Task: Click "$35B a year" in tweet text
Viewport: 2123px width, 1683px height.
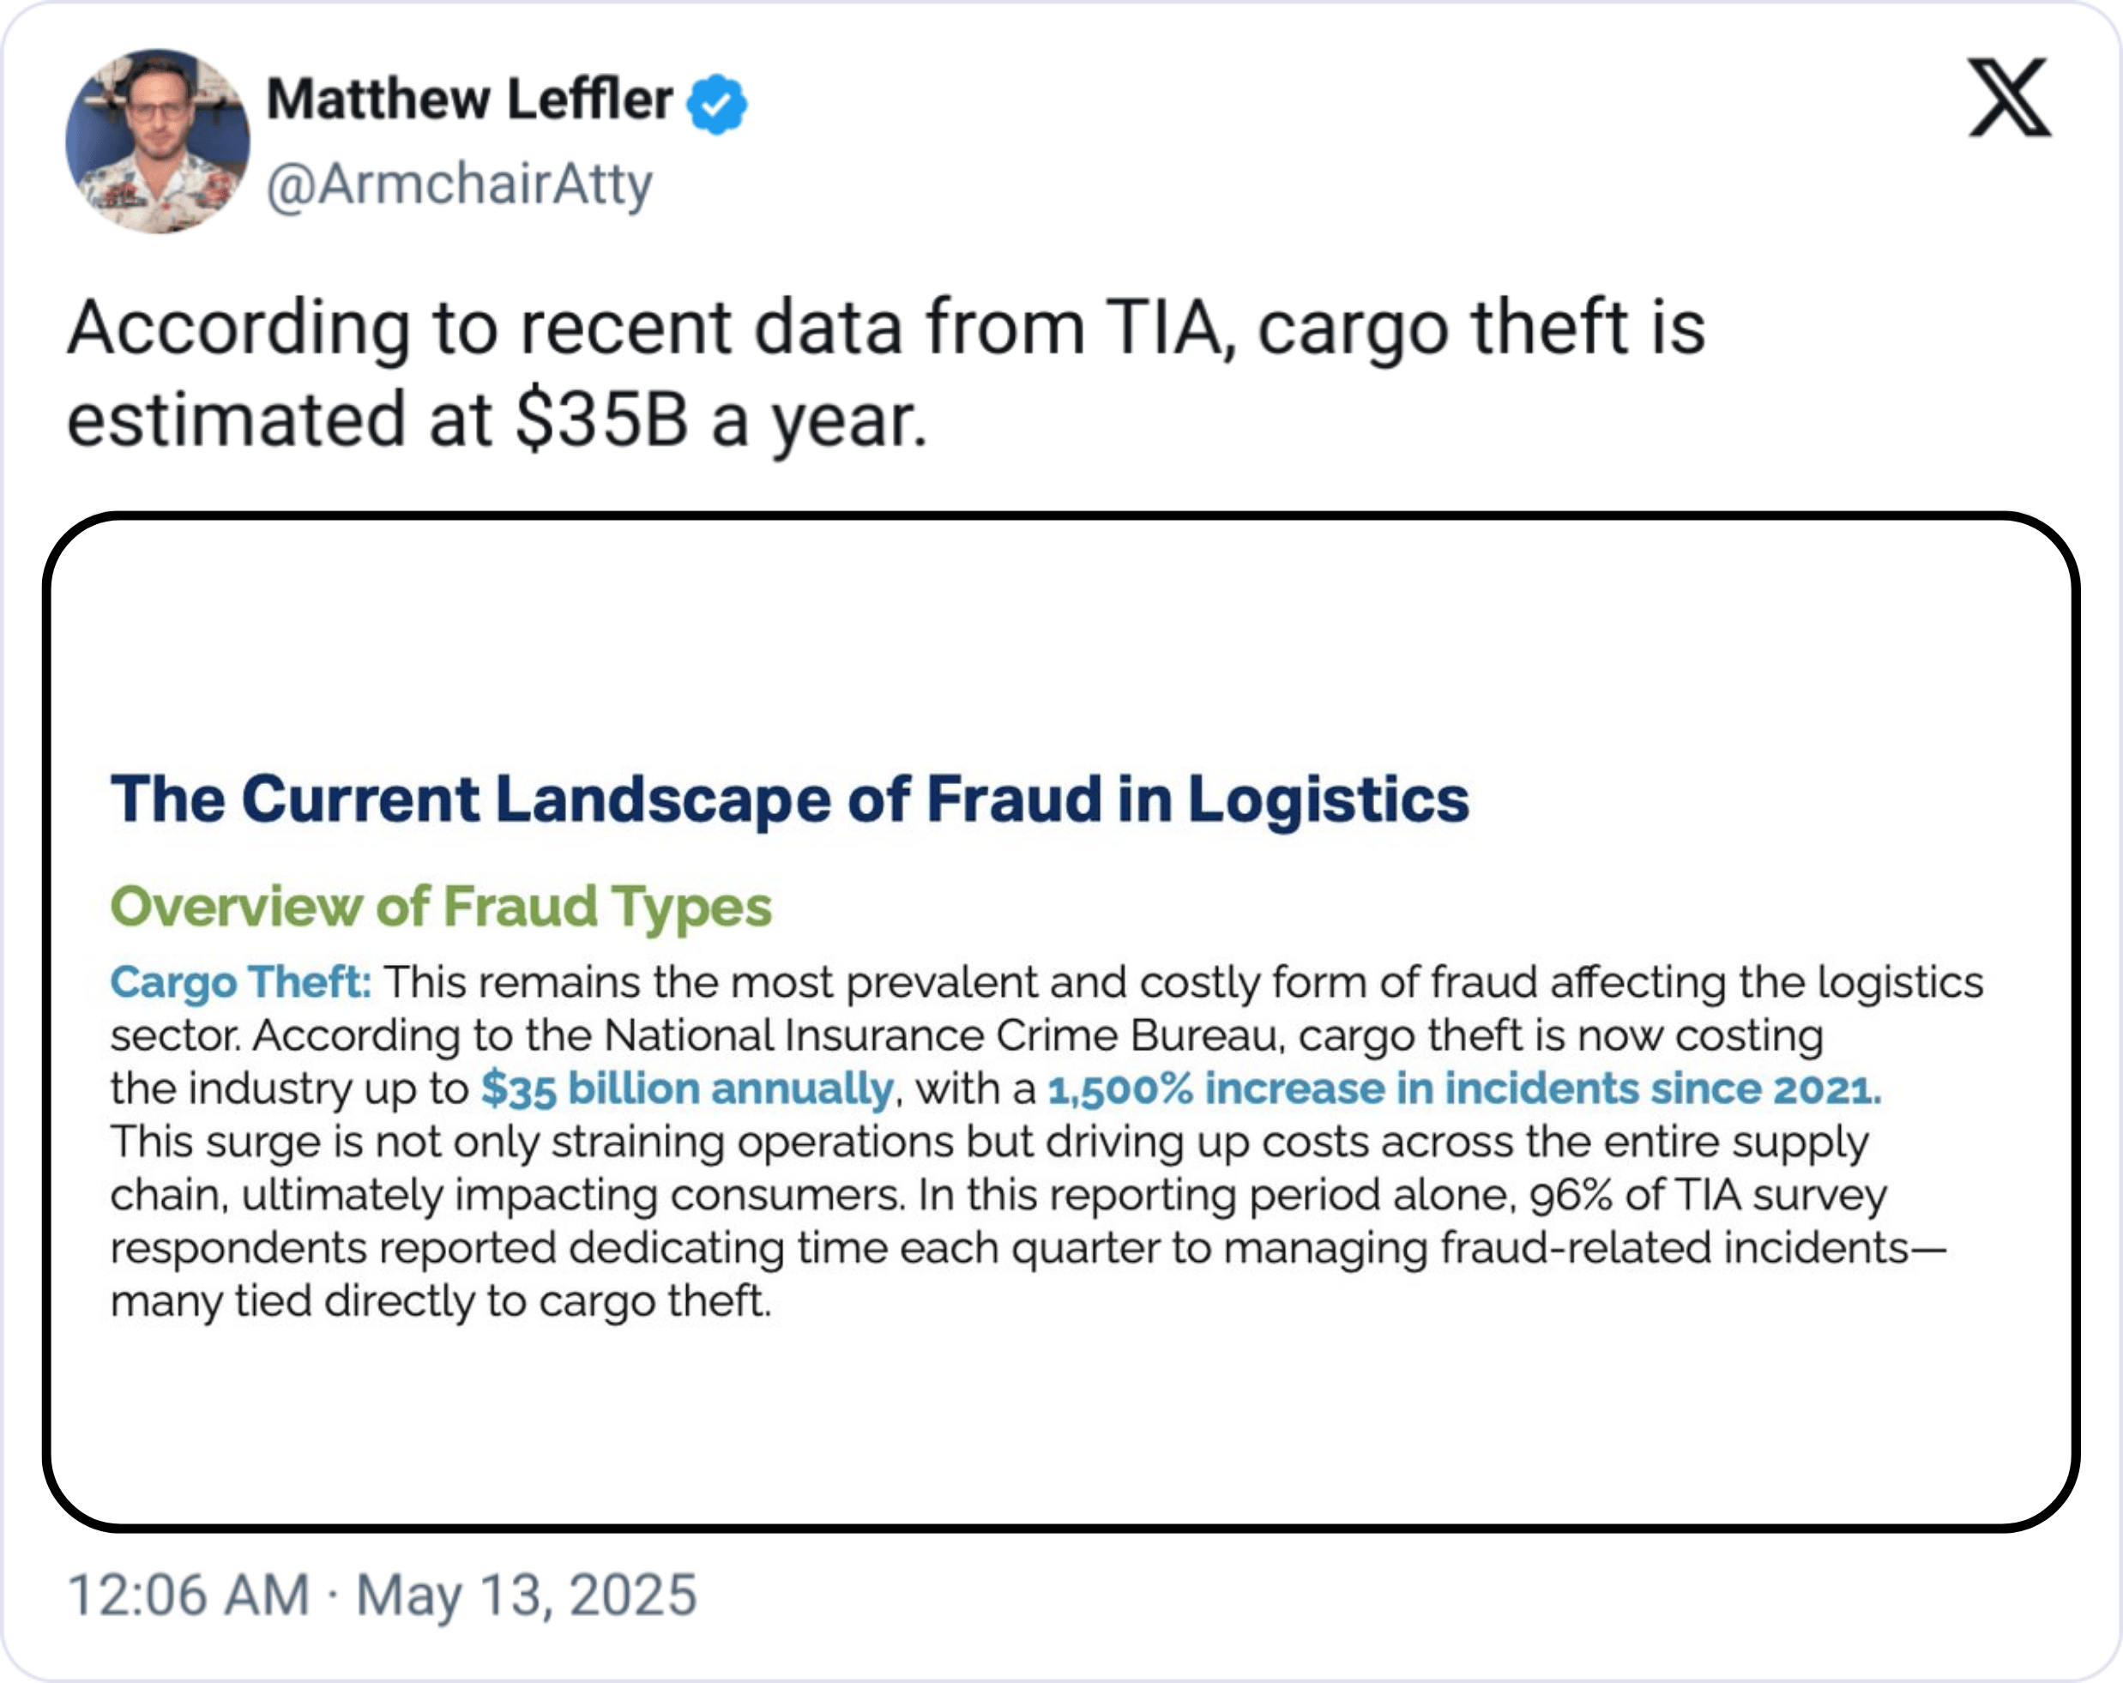Action: point(720,419)
